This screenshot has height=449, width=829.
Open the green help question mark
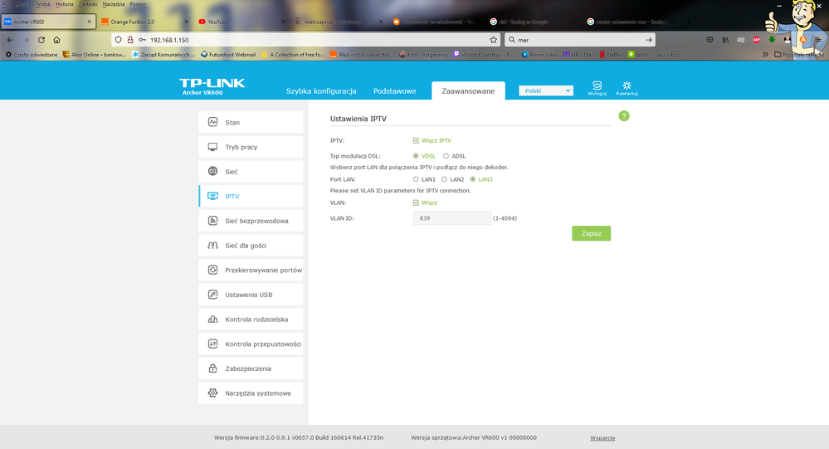tap(624, 116)
